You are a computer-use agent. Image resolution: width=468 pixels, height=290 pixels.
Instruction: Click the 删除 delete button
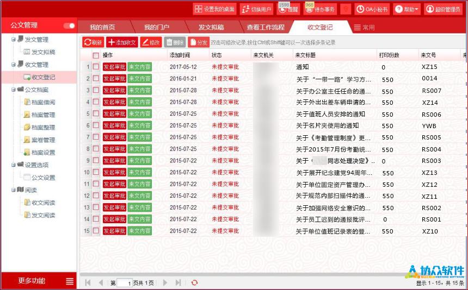175,42
